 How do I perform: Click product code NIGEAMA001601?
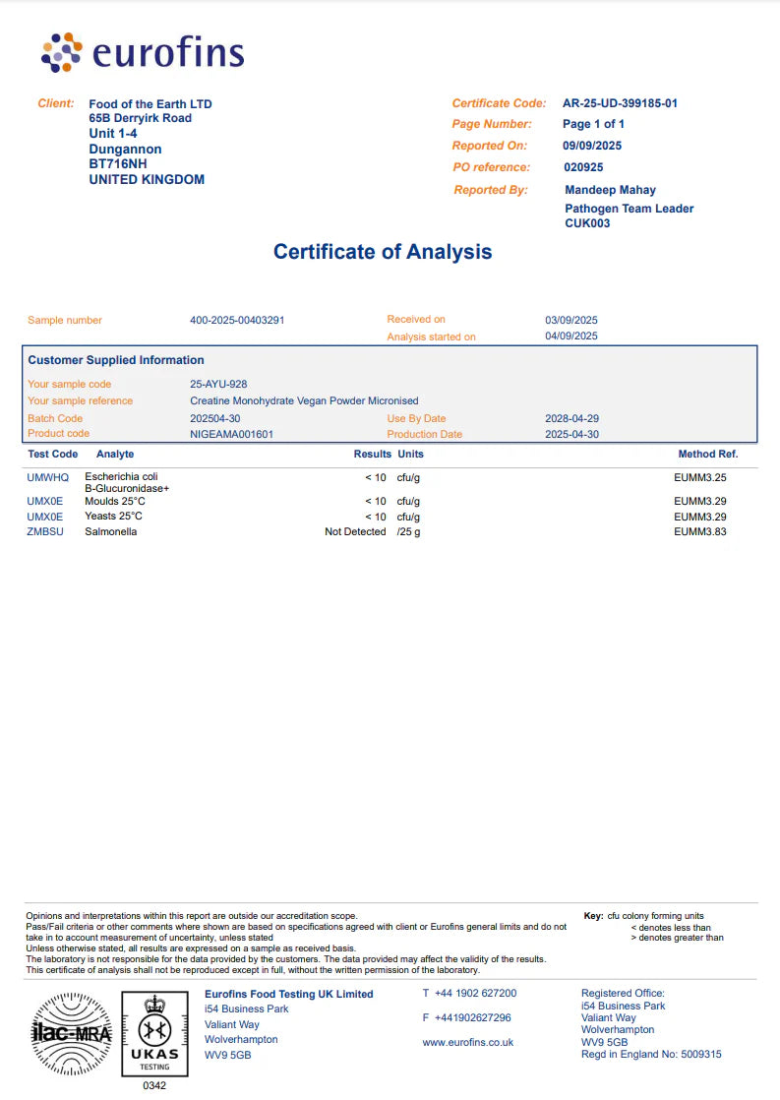(231, 434)
